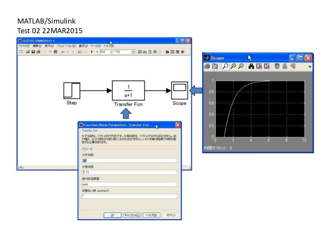The image size is (323, 242).
Task: Click the print icon in the Scope toolbar
Action: (207, 66)
